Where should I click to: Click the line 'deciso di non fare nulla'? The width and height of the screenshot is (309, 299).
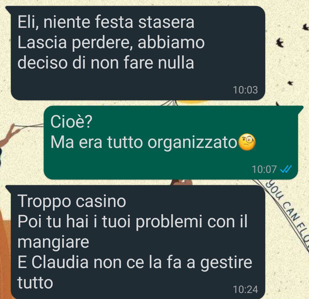point(106,63)
